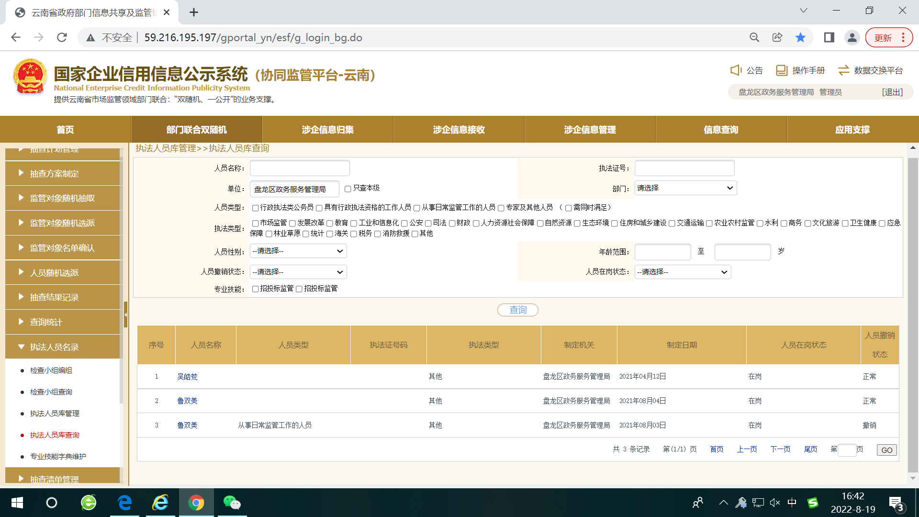Image resolution: width=919 pixels, height=517 pixels.
Task: Focus the 人员名称 input field
Action: coord(300,168)
